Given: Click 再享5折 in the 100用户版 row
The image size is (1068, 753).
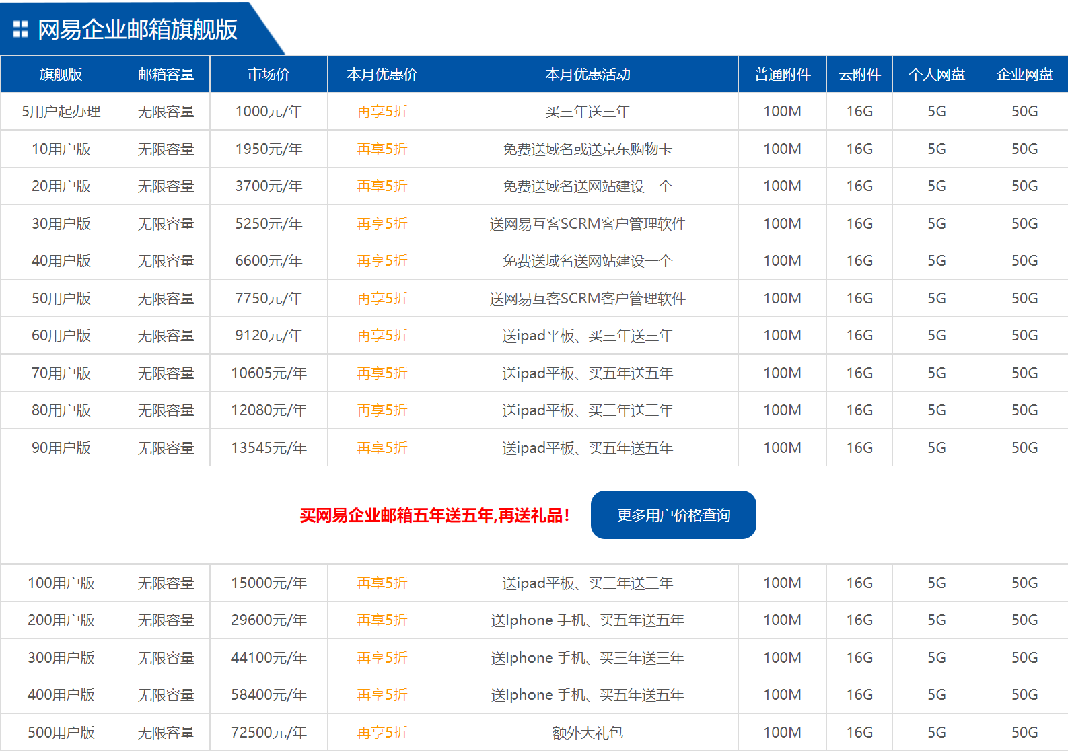Looking at the screenshot, I should [x=382, y=583].
